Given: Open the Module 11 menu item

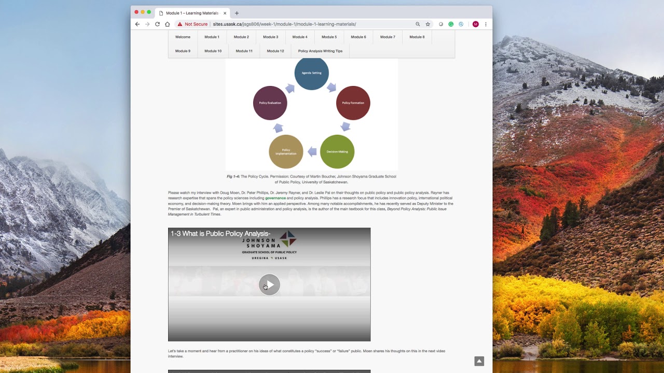Looking at the screenshot, I should point(244,51).
